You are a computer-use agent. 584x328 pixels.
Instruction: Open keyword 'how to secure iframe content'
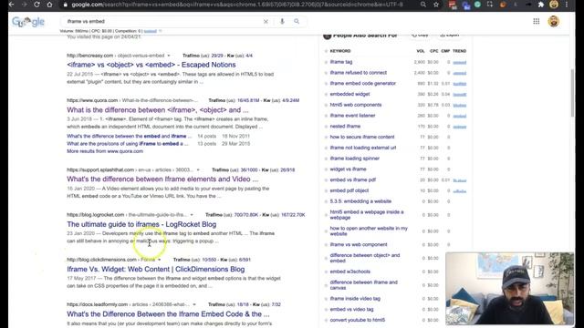(x=362, y=138)
